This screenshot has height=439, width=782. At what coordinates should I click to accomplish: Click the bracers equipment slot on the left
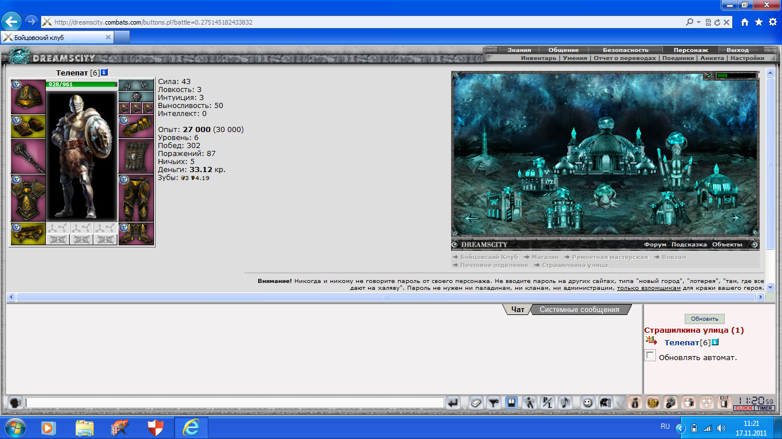coord(28,126)
